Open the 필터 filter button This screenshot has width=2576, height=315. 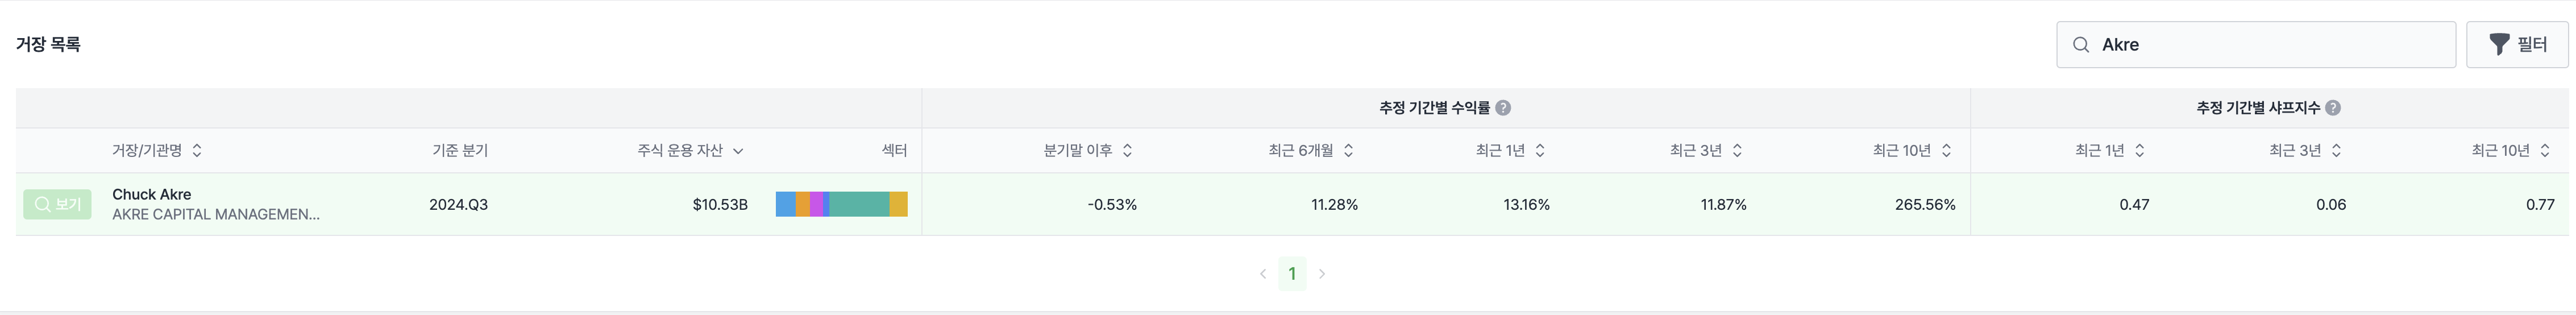pyautogui.click(x=2516, y=45)
